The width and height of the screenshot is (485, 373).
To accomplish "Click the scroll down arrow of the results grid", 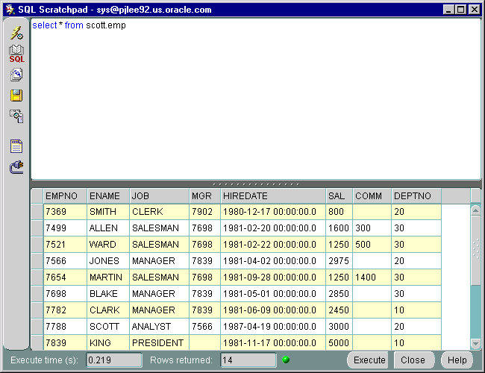I will [x=475, y=344].
